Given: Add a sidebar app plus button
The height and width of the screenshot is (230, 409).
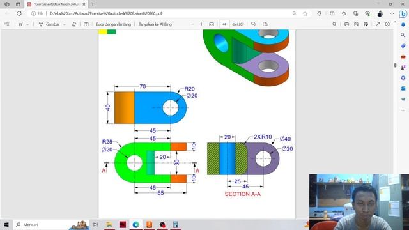Looking at the screenshot, I should (403, 111).
